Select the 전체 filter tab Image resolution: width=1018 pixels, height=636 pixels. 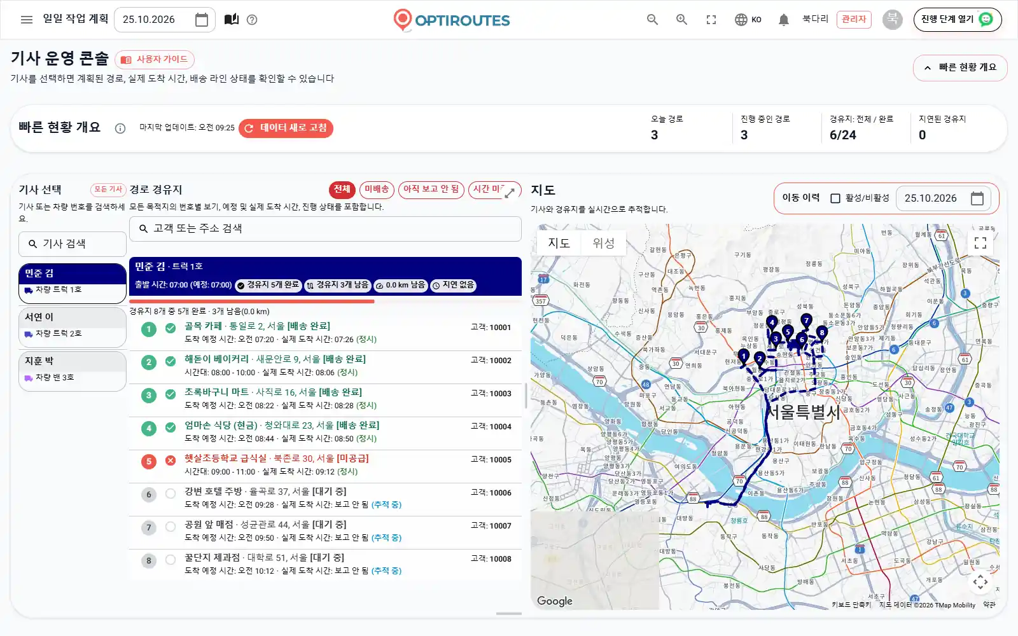click(x=342, y=190)
